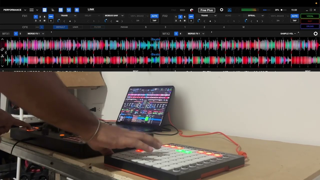The width and height of the screenshot is (320, 180).
Task: Expand waveform with down chevron
Action: pos(2,66)
